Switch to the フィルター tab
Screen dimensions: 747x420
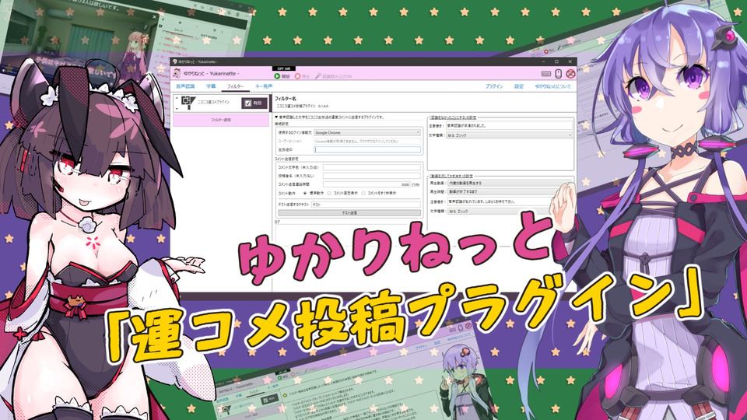coord(235,86)
